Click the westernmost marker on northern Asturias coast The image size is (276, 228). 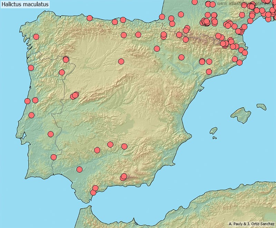[90, 18]
